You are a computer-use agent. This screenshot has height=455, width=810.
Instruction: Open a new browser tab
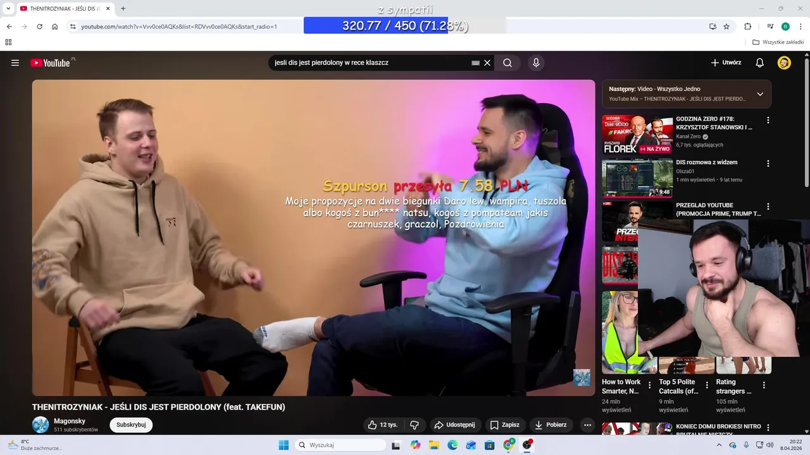123,9
